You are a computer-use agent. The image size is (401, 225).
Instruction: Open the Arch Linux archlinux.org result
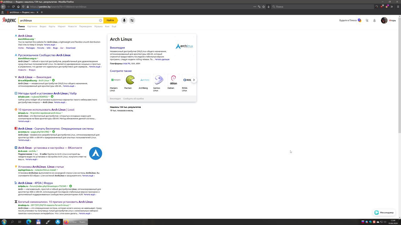click(x=25, y=36)
